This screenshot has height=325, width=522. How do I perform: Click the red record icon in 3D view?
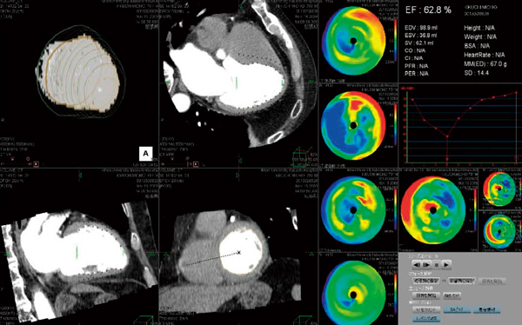[x=36, y=164]
